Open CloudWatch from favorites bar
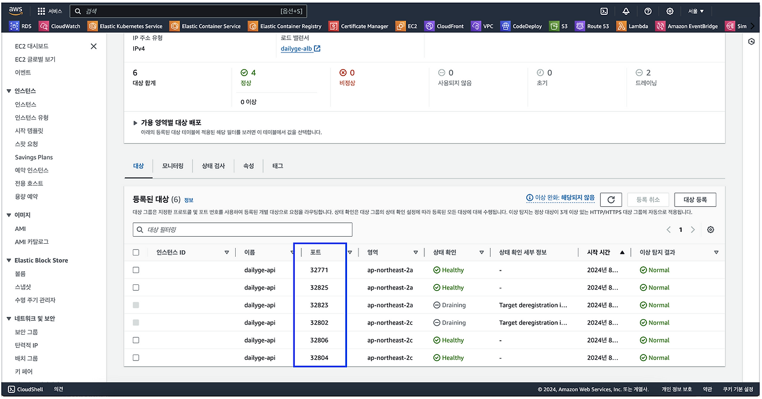Image resolution: width=762 pixels, height=399 pixels. click(60, 26)
